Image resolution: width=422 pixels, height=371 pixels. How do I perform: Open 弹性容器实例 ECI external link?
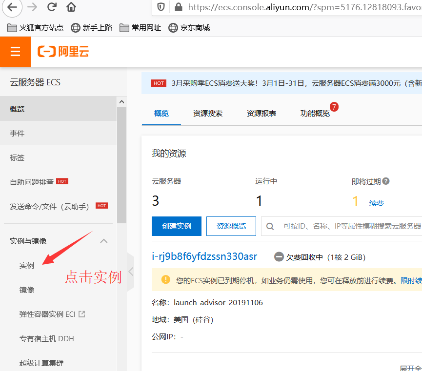(x=52, y=314)
